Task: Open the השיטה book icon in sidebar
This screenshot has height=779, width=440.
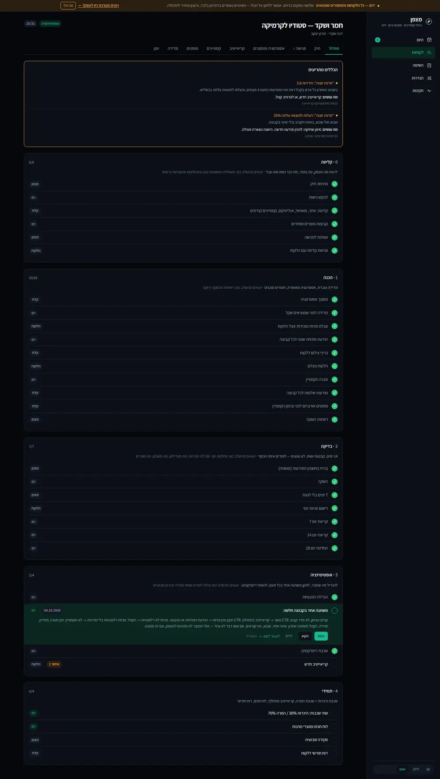Action: pos(429,65)
